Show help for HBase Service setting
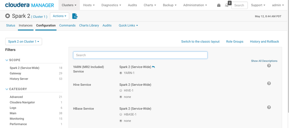This screenshot has height=128, width=289. pyautogui.click(x=269, y=107)
